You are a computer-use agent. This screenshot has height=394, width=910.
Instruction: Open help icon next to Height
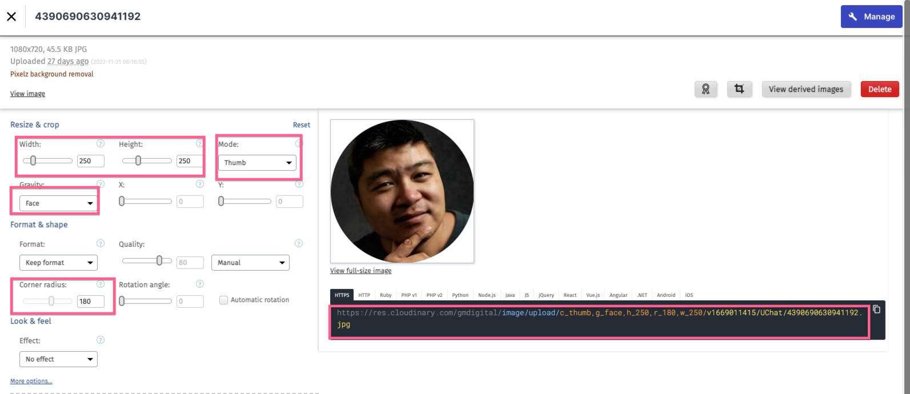199,144
